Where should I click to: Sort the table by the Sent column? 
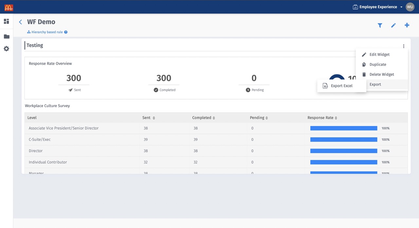click(x=154, y=118)
